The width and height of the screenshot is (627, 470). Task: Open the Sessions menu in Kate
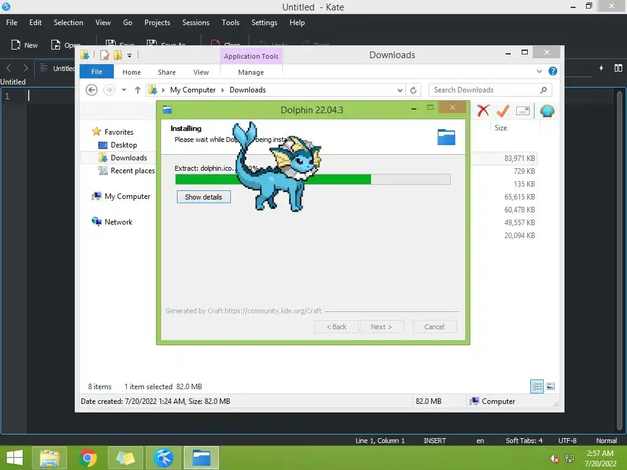coord(195,23)
